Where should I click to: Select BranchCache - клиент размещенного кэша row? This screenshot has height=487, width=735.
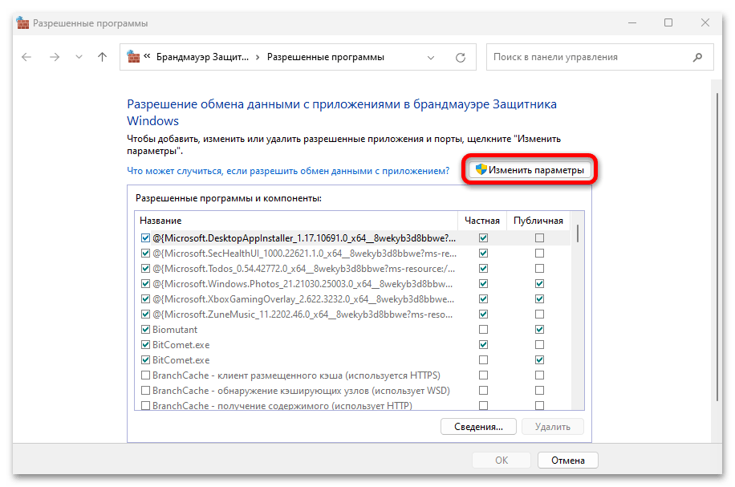coord(296,375)
